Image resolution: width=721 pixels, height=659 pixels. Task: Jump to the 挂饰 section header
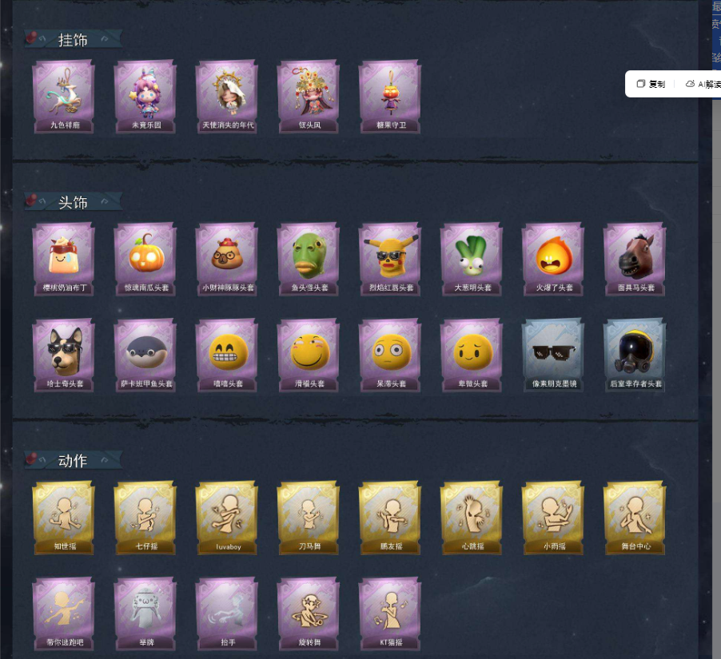tap(73, 39)
